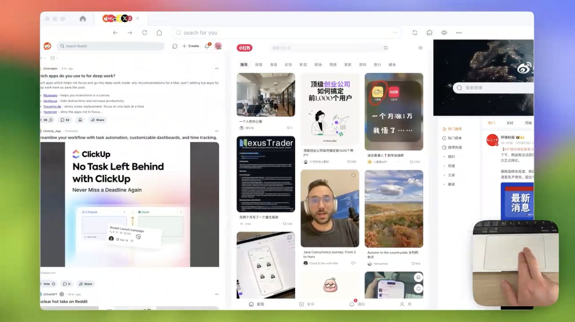This screenshot has width=575, height=322.
Task: Open the ClickUp promoted post options
Action: (x=216, y=131)
